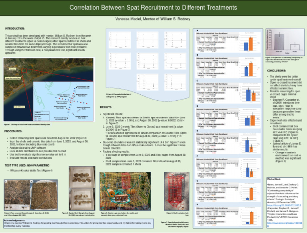Click the Legend box in the reef inset map

pos(42,116)
